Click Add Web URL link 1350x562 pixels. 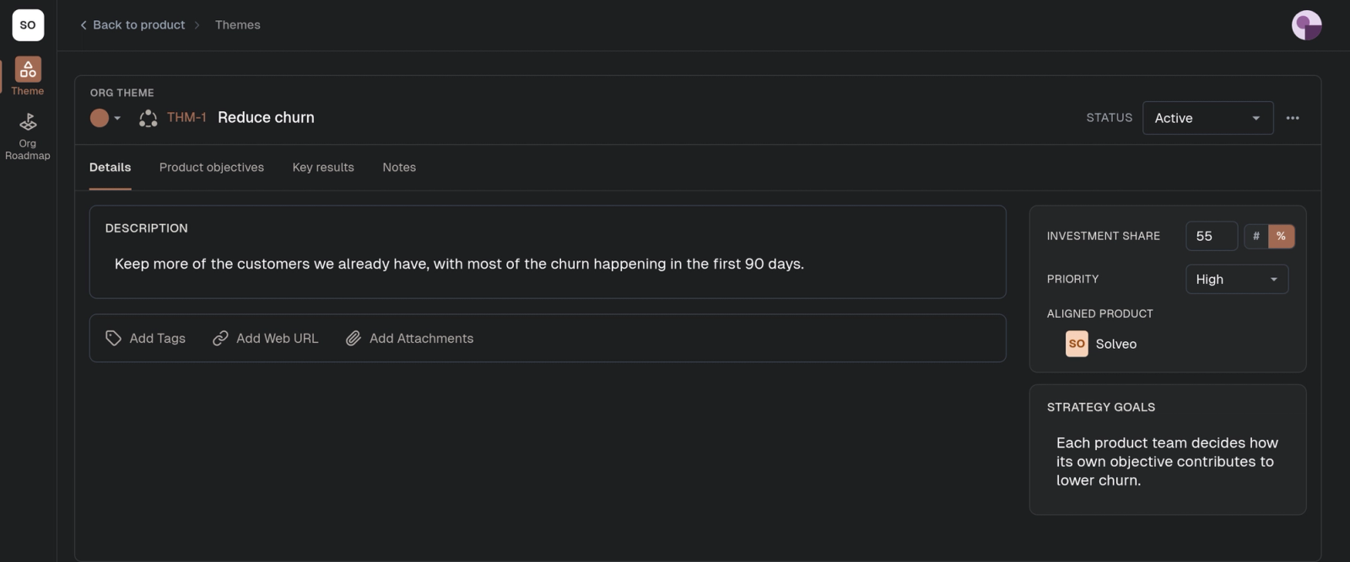[266, 338]
